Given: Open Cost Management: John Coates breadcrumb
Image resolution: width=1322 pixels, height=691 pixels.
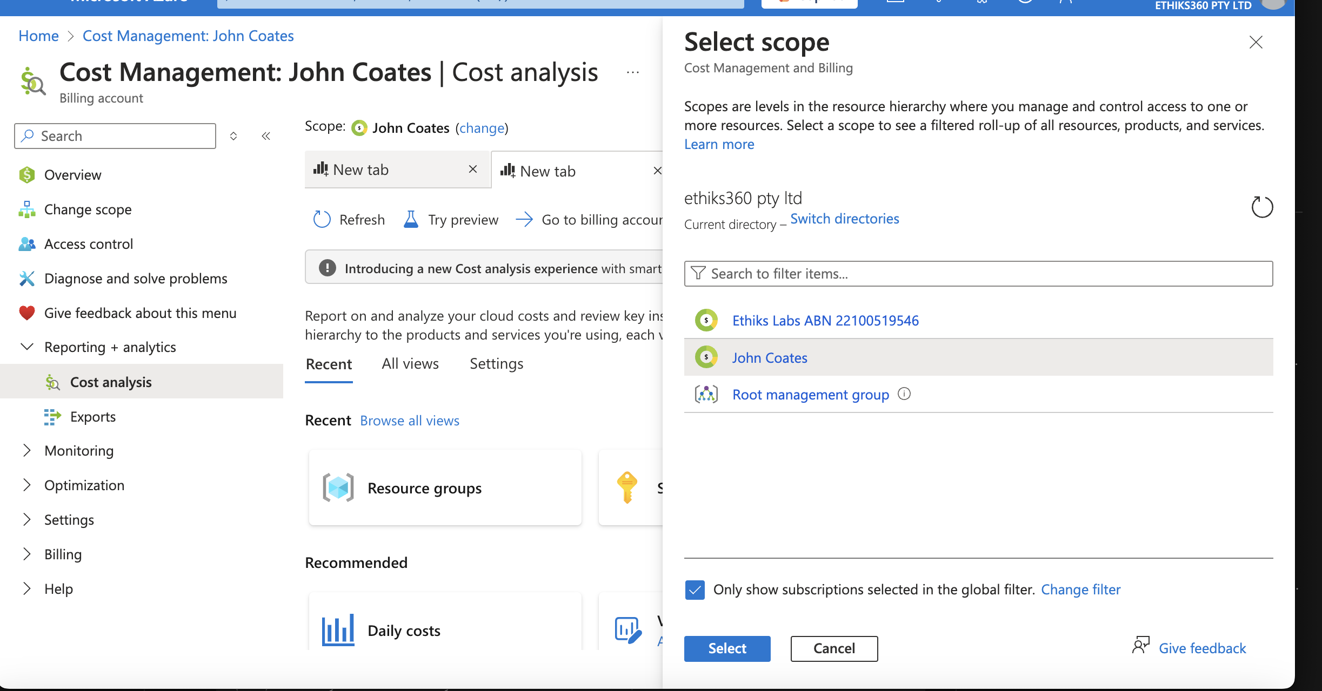Looking at the screenshot, I should (188, 36).
